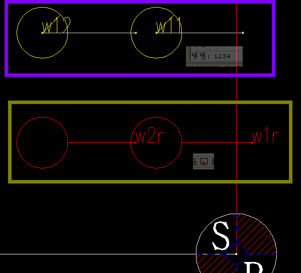The width and height of the screenshot is (301, 273).
Task: Select the yellow w12 circle outline
Action: (x=17, y=33)
